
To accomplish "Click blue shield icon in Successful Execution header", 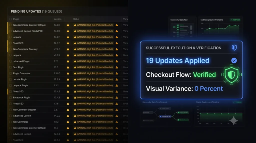I will point(234,48).
